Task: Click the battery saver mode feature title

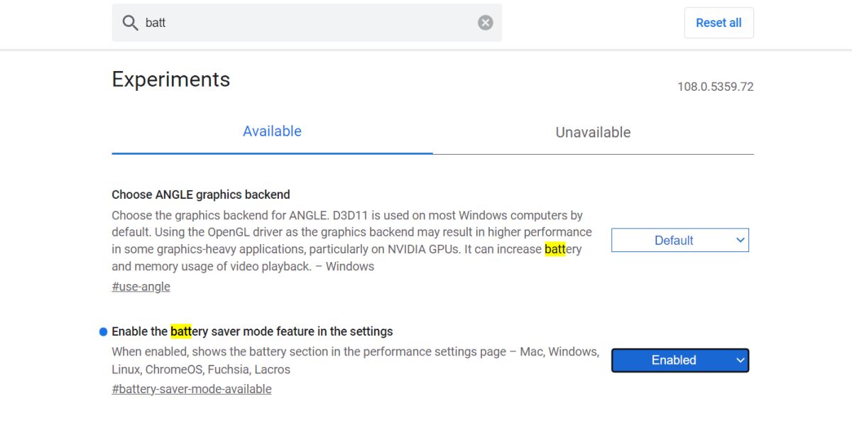Action: coord(252,332)
